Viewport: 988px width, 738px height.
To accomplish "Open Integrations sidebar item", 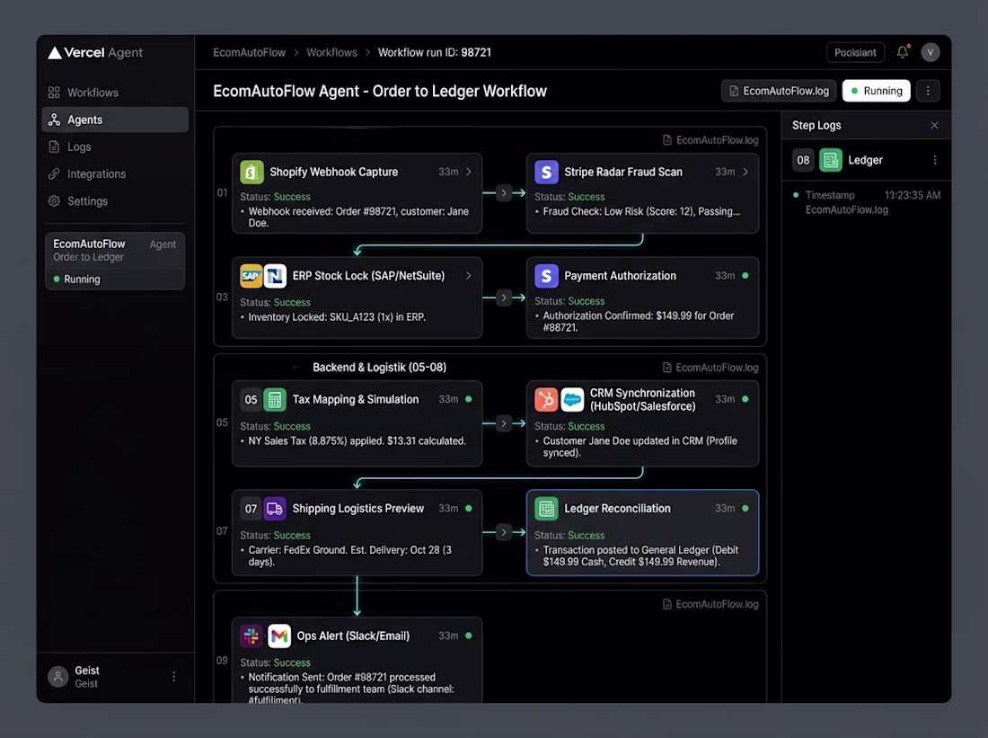I will coord(115,174).
